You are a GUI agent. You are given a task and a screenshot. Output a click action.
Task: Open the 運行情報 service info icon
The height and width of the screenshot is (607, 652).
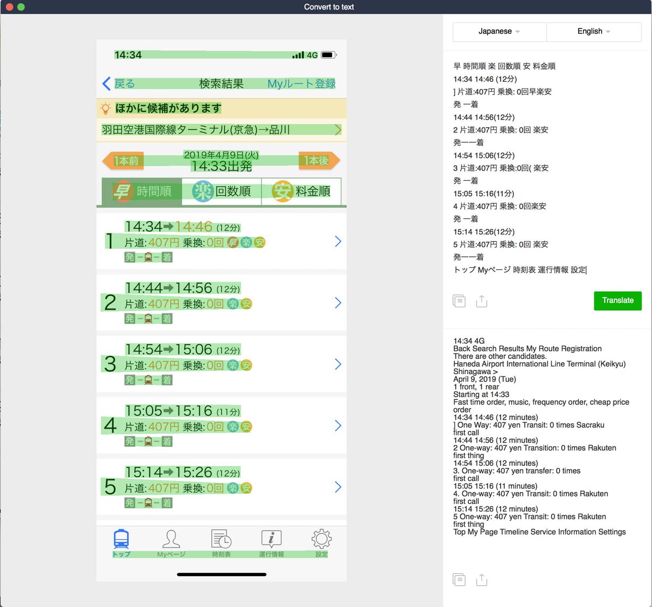point(271,538)
